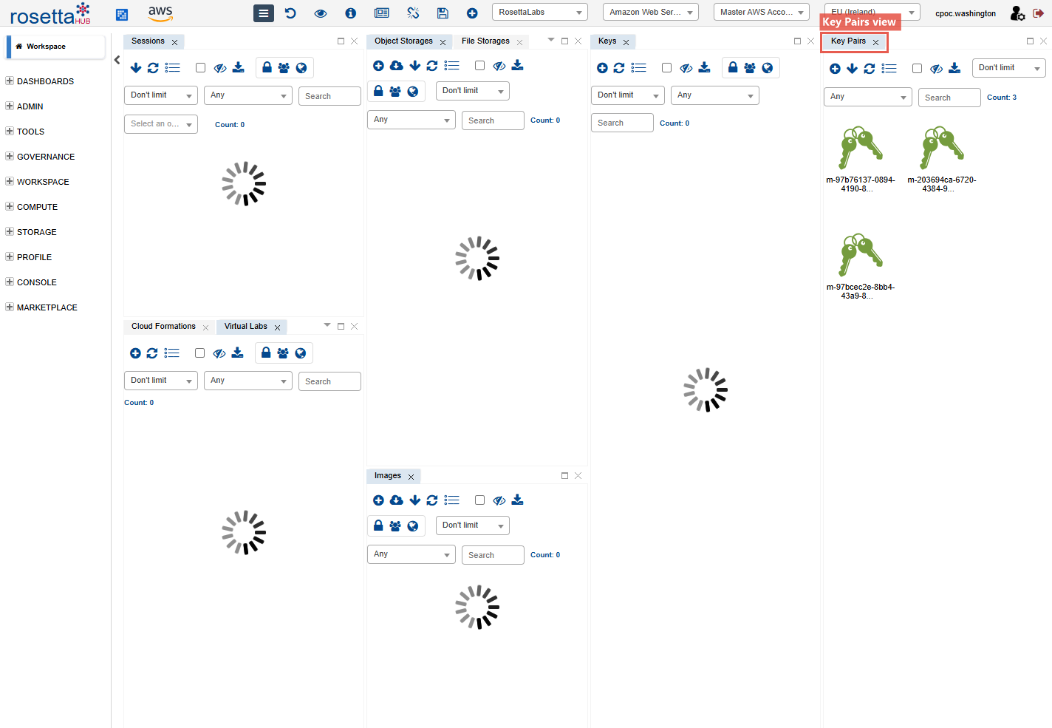Click the cloud download icon in Object Storages panel
The image size is (1052, 728).
click(x=397, y=66)
